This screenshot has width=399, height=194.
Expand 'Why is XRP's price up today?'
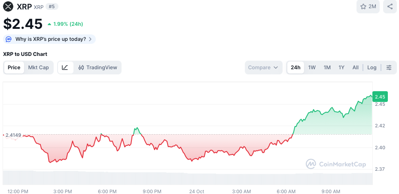click(x=49, y=39)
